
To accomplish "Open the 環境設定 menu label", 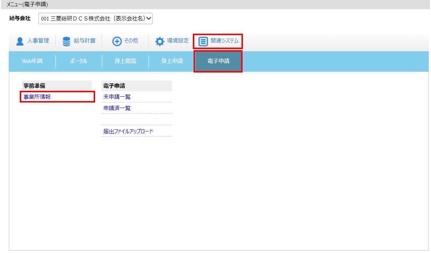I will pyautogui.click(x=178, y=41).
